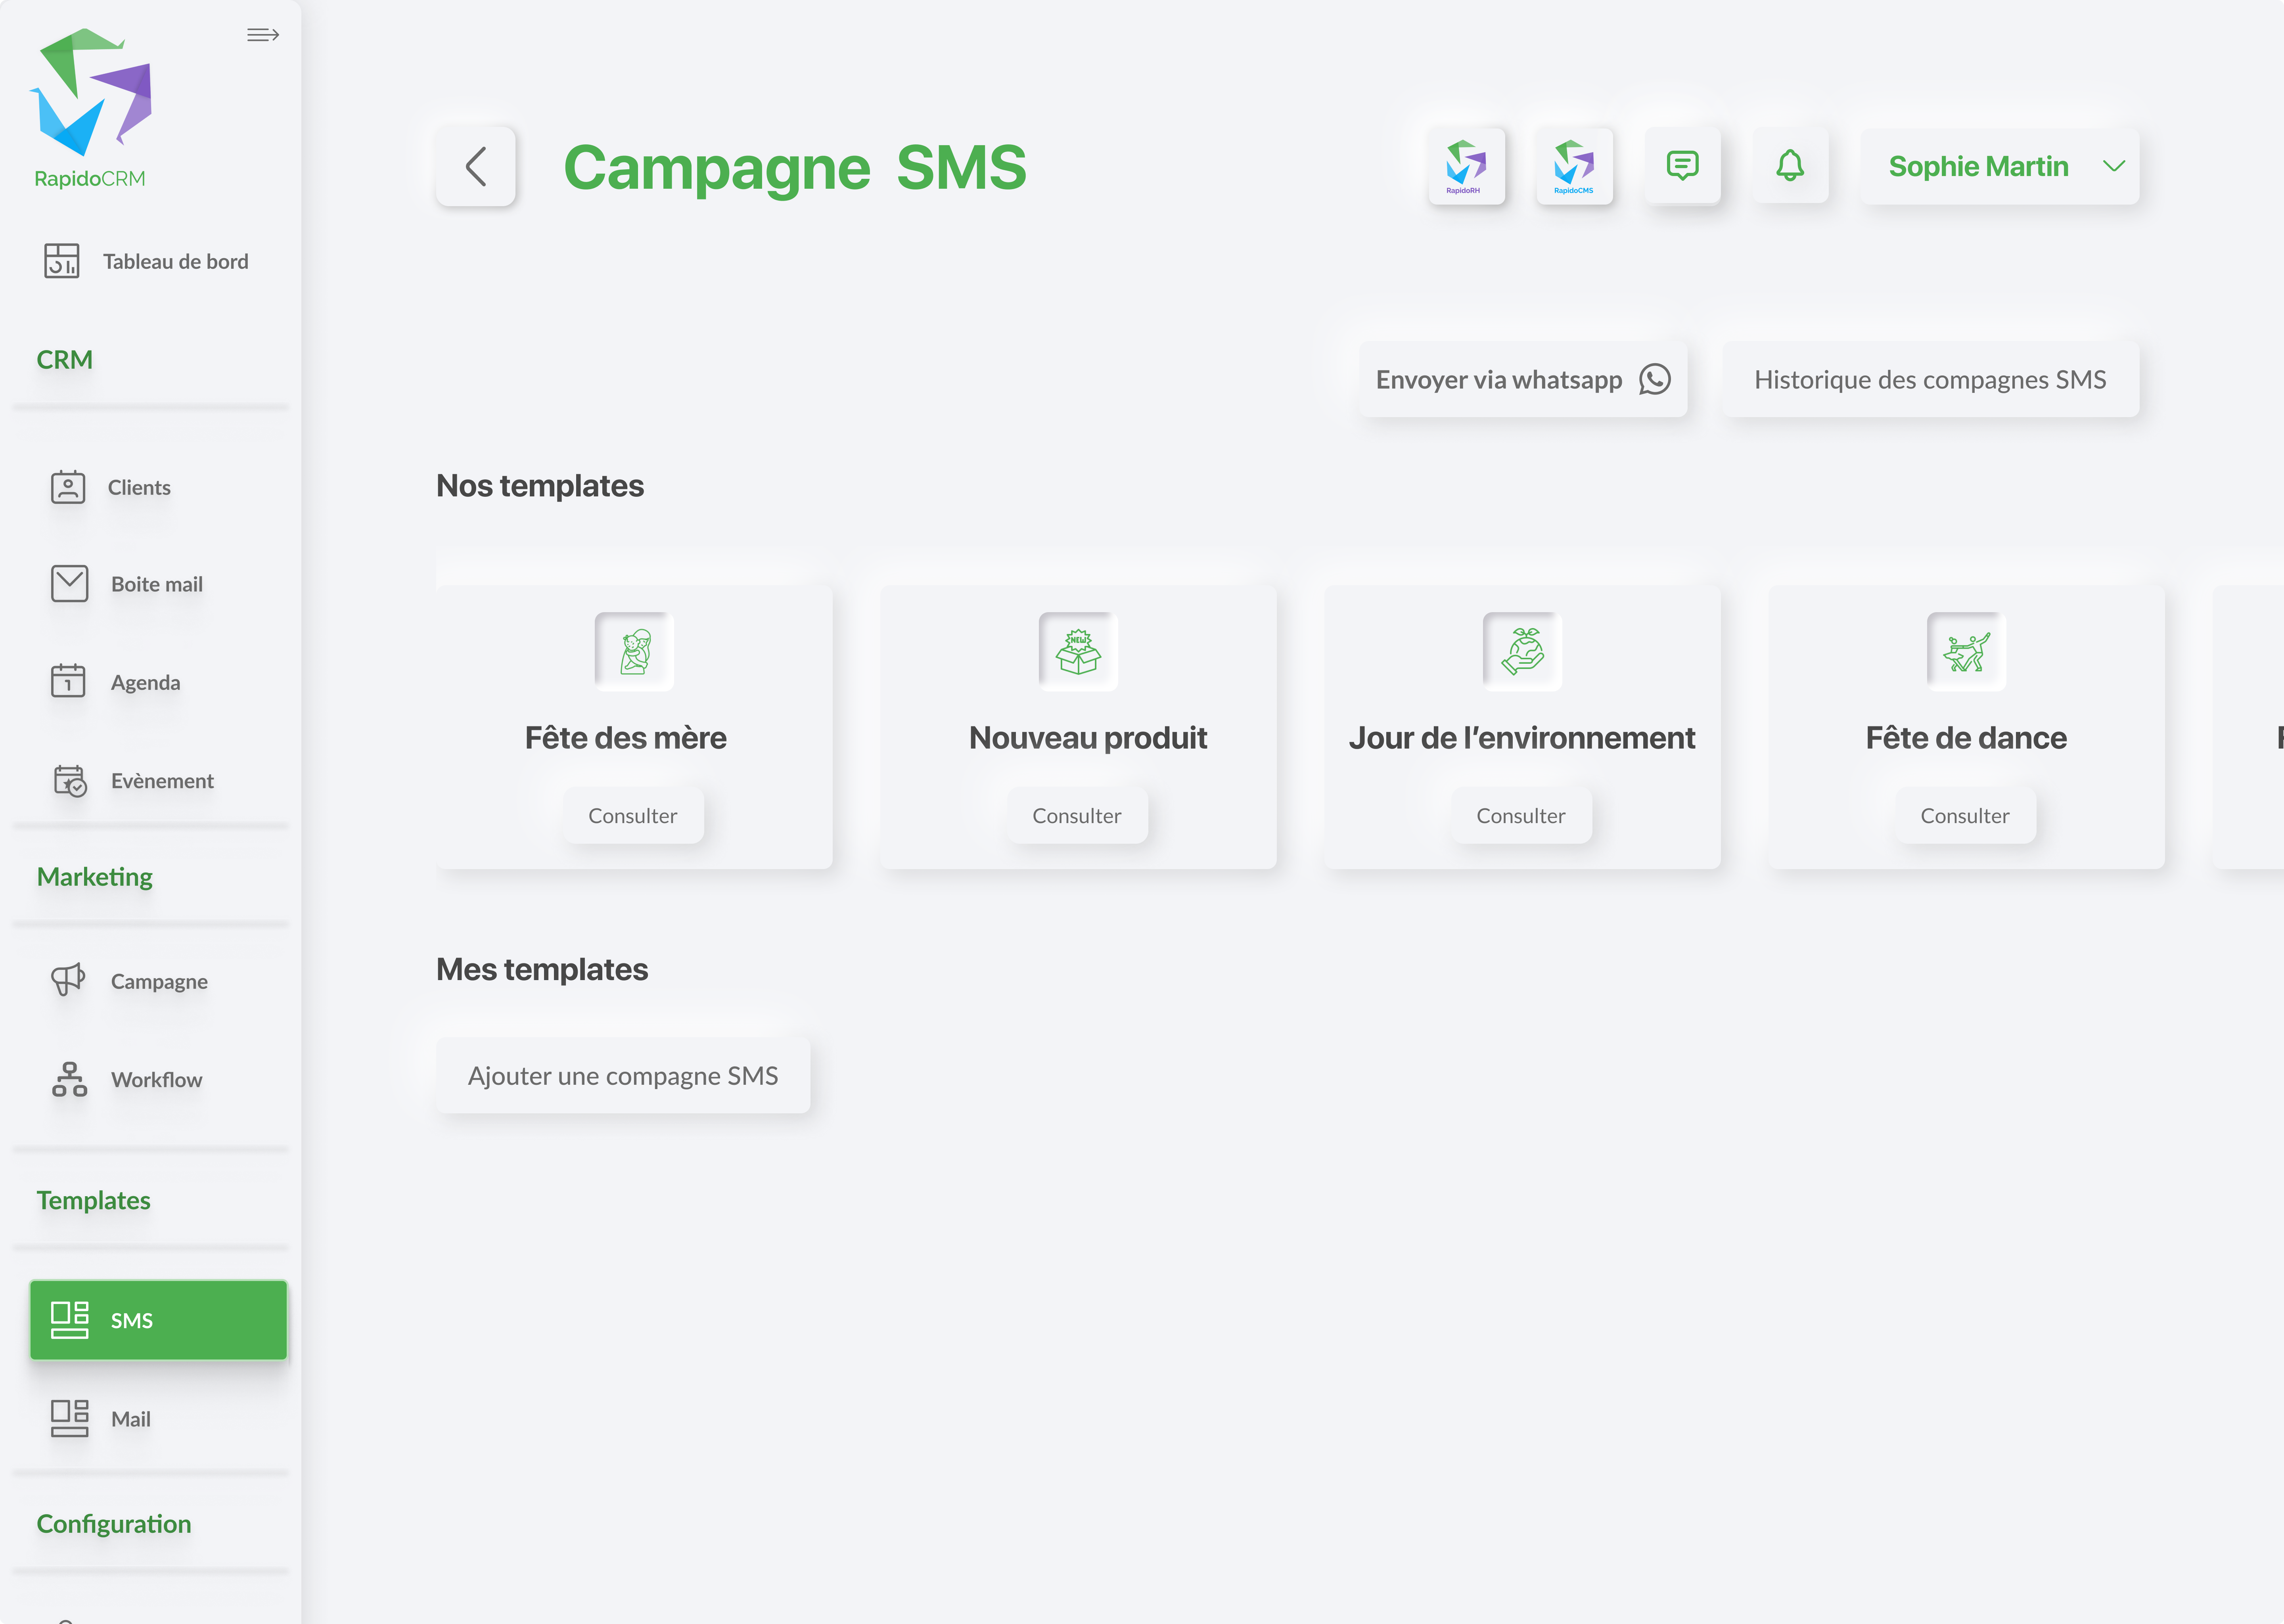Click the Jour de l'environnement plant icon
The image size is (2284, 1624).
(x=1522, y=651)
